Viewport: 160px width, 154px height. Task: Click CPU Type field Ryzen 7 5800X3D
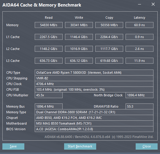pyautogui.click(x=94, y=73)
